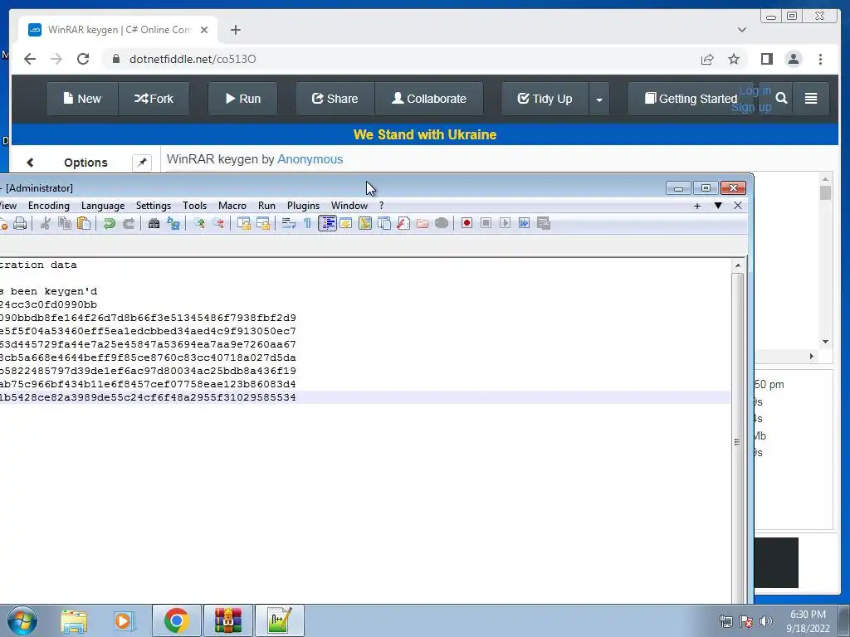Open the Windows Start button
The height and width of the screenshot is (637, 850).
point(22,620)
